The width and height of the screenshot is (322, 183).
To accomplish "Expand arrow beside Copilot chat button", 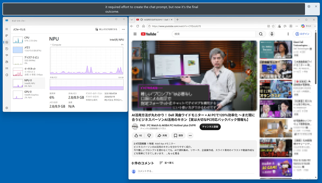I will (315, 26).
